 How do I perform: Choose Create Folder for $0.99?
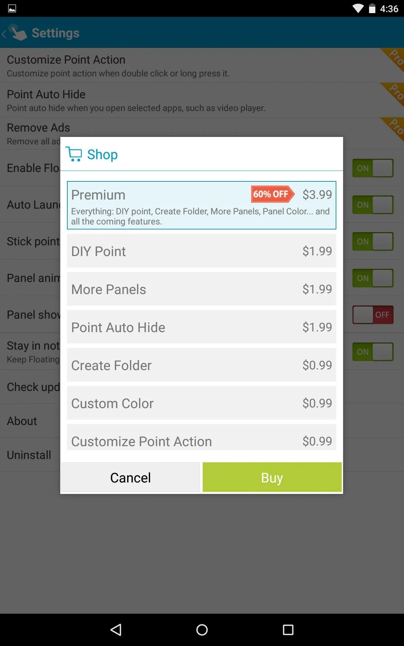202,365
